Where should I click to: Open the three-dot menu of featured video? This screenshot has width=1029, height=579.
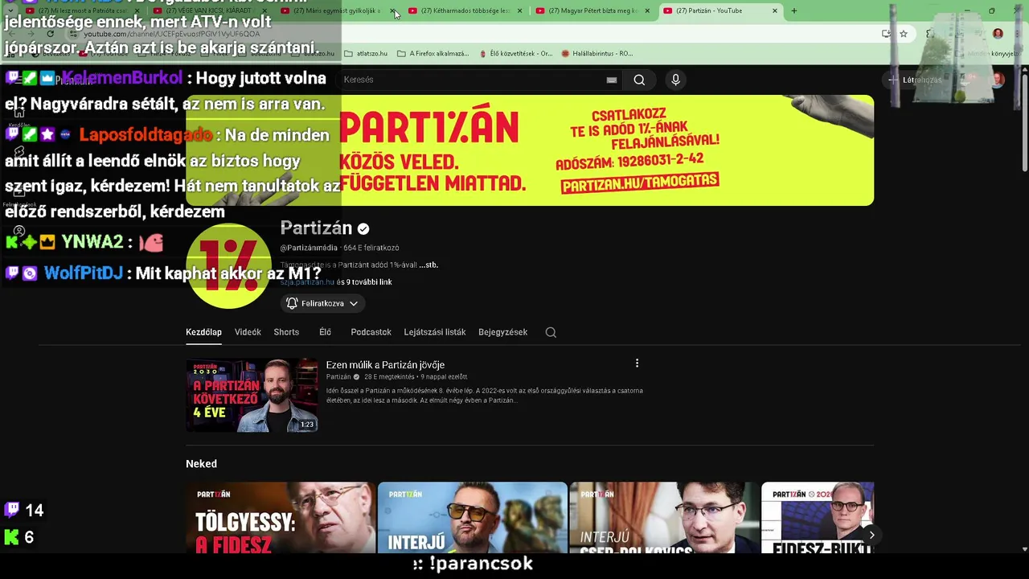click(637, 363)
